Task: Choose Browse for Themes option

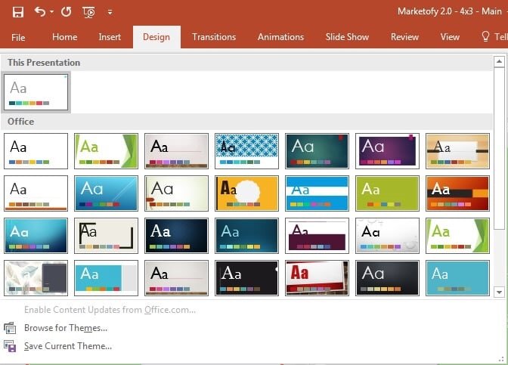Action: point(65,328)
